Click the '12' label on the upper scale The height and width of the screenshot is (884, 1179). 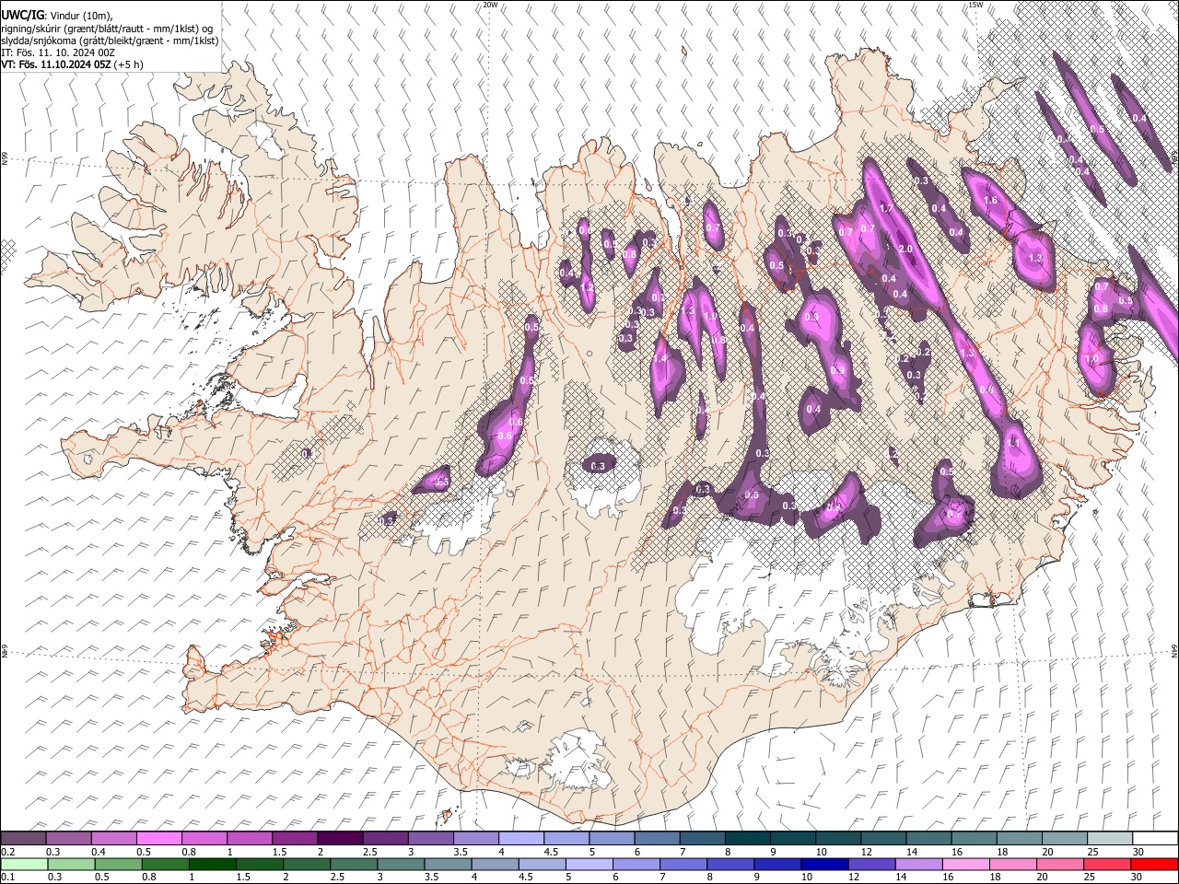pyautogui.click(x=866, y=852)
